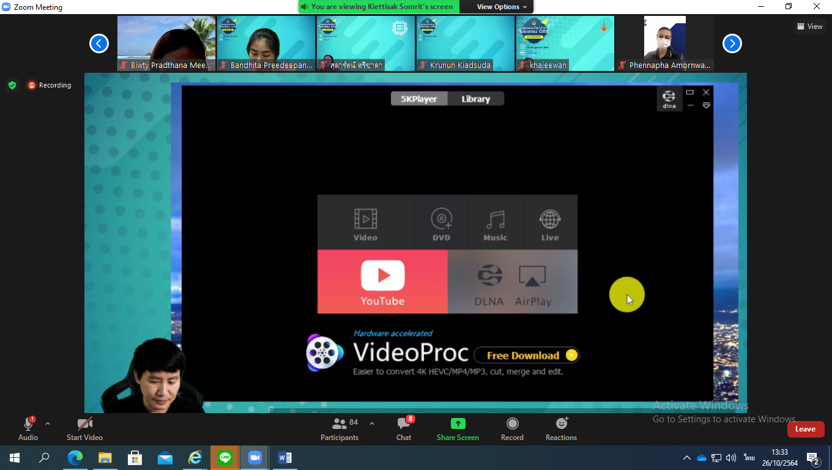Open the Music option in 5KPlayer
Viewport: 832px width, 470px height.
(496, 223)
